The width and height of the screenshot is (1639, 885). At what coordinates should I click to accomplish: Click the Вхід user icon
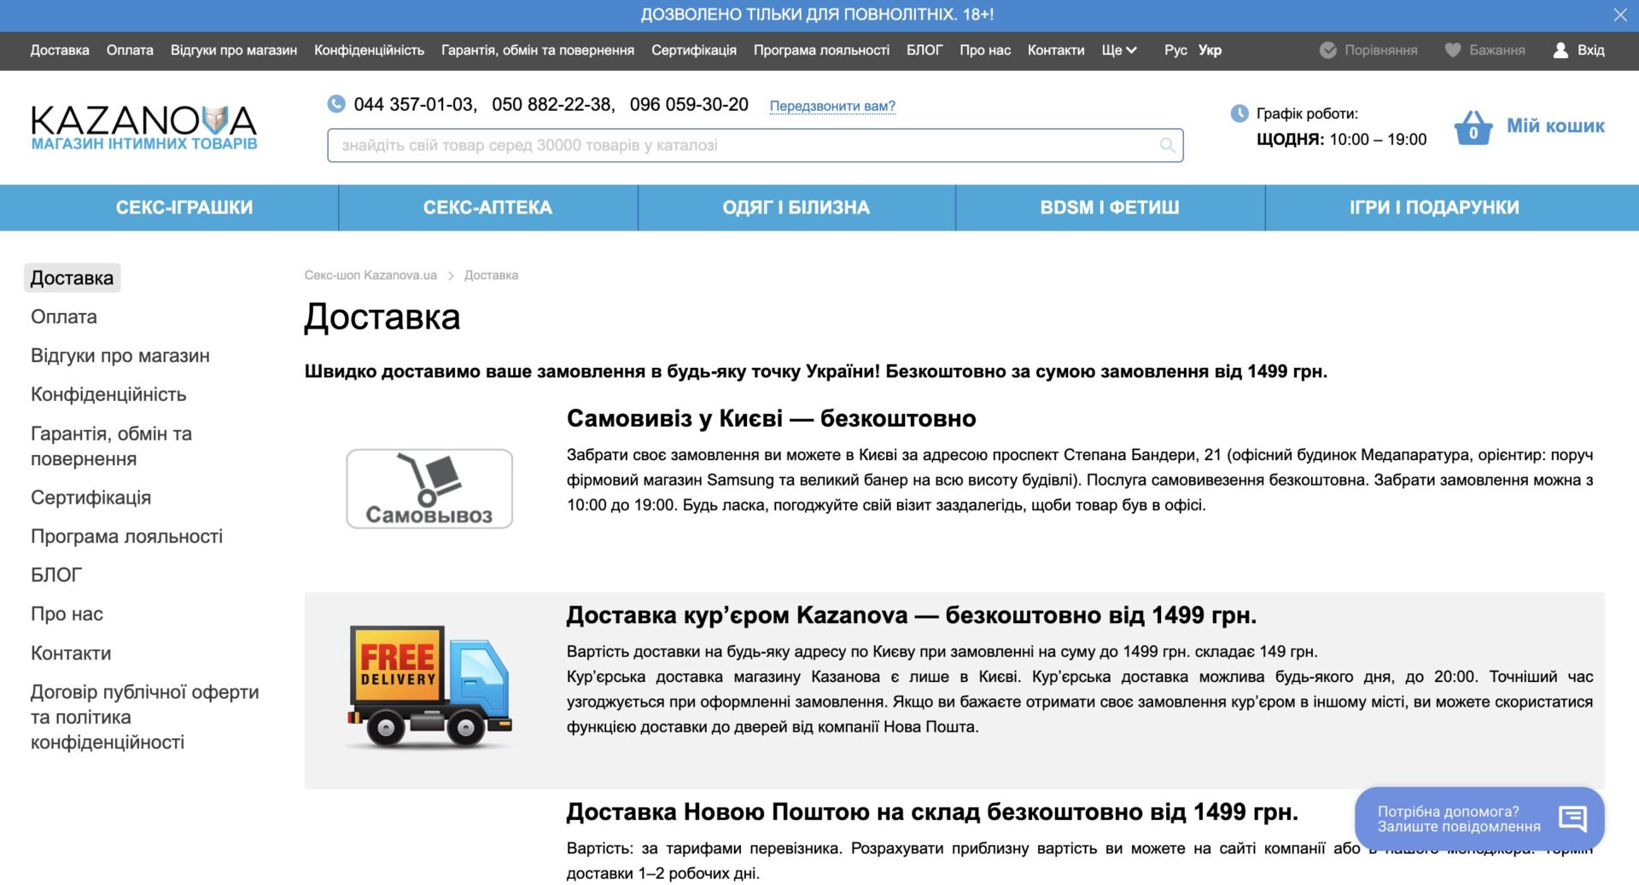coord(1560,50)
